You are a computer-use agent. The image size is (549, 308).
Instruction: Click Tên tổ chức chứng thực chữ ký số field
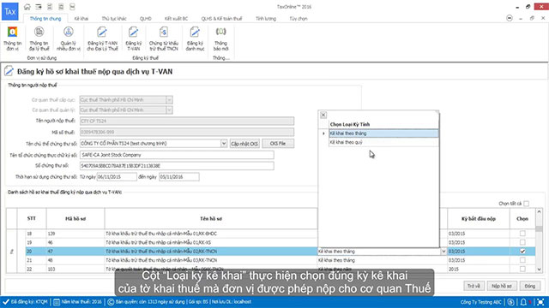(x=177, y=155)
